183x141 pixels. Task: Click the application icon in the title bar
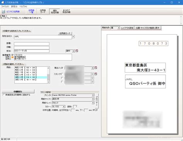[x=3, y=2]
